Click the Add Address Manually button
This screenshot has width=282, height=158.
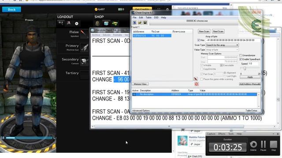tap(250, 84)
